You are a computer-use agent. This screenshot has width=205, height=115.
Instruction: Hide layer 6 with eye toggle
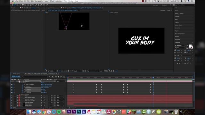coord(12,102)
